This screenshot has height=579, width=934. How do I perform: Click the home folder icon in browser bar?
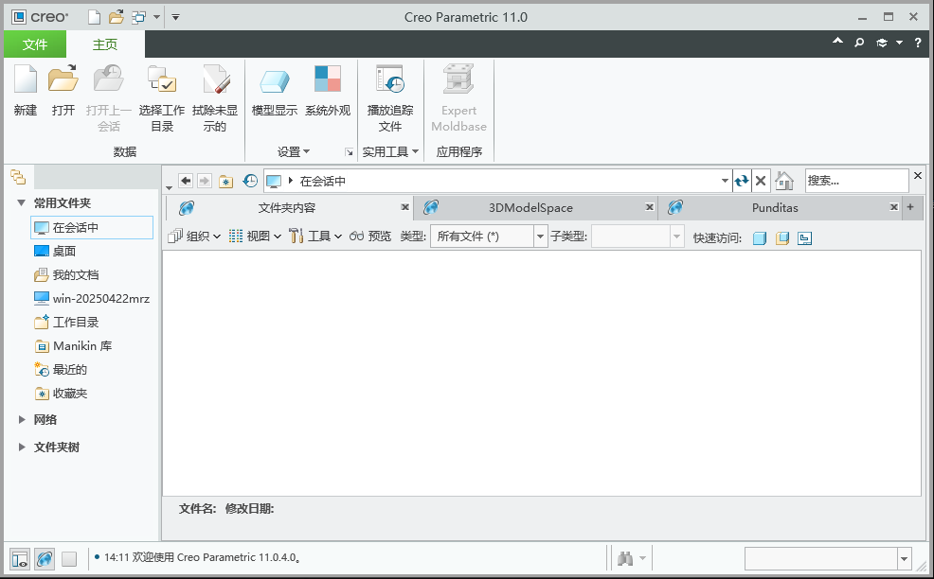coord(784,181)
